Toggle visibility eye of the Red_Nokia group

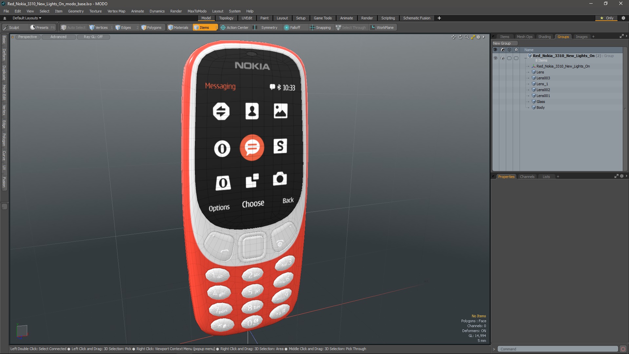495,58
